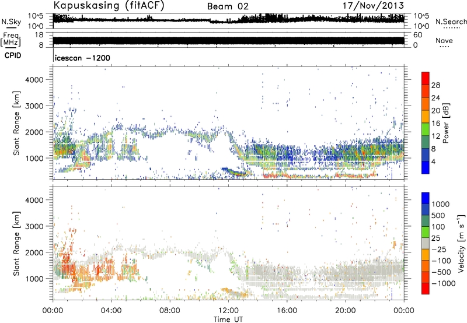Click the Slant Range label of the power panel
The width and height of the screenshot is (467, 323).
16,123
